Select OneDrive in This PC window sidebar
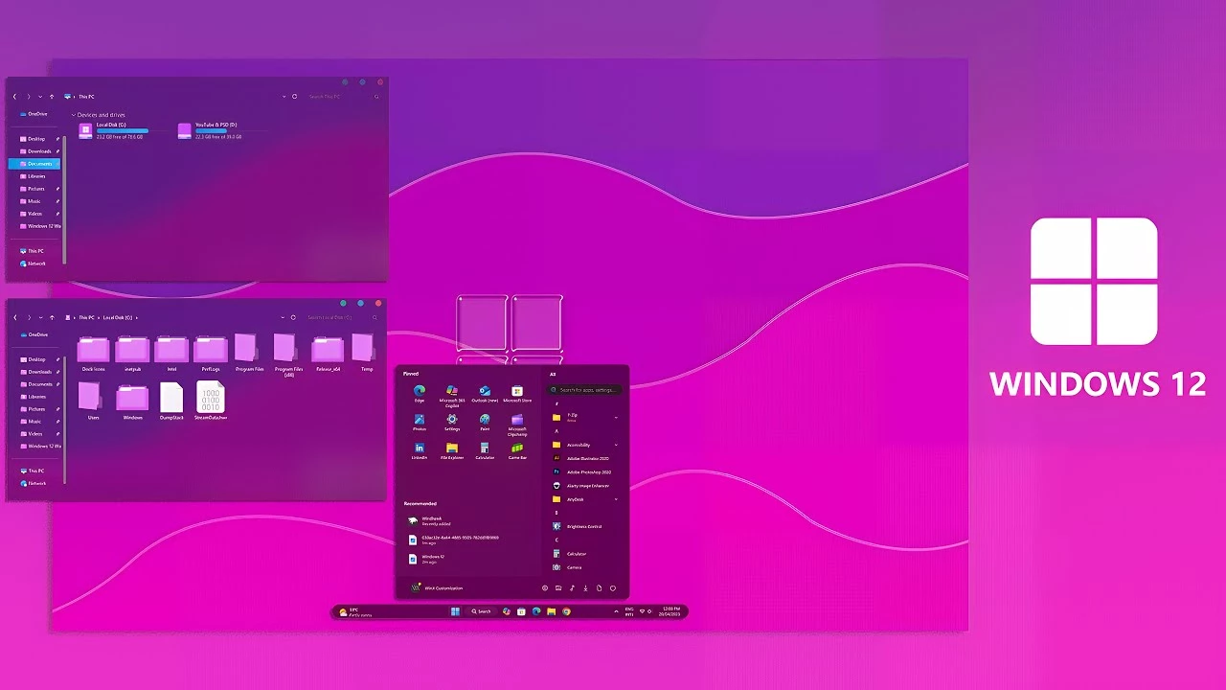Viewport: 1226px width, 690px height. (x=33, y=114)
